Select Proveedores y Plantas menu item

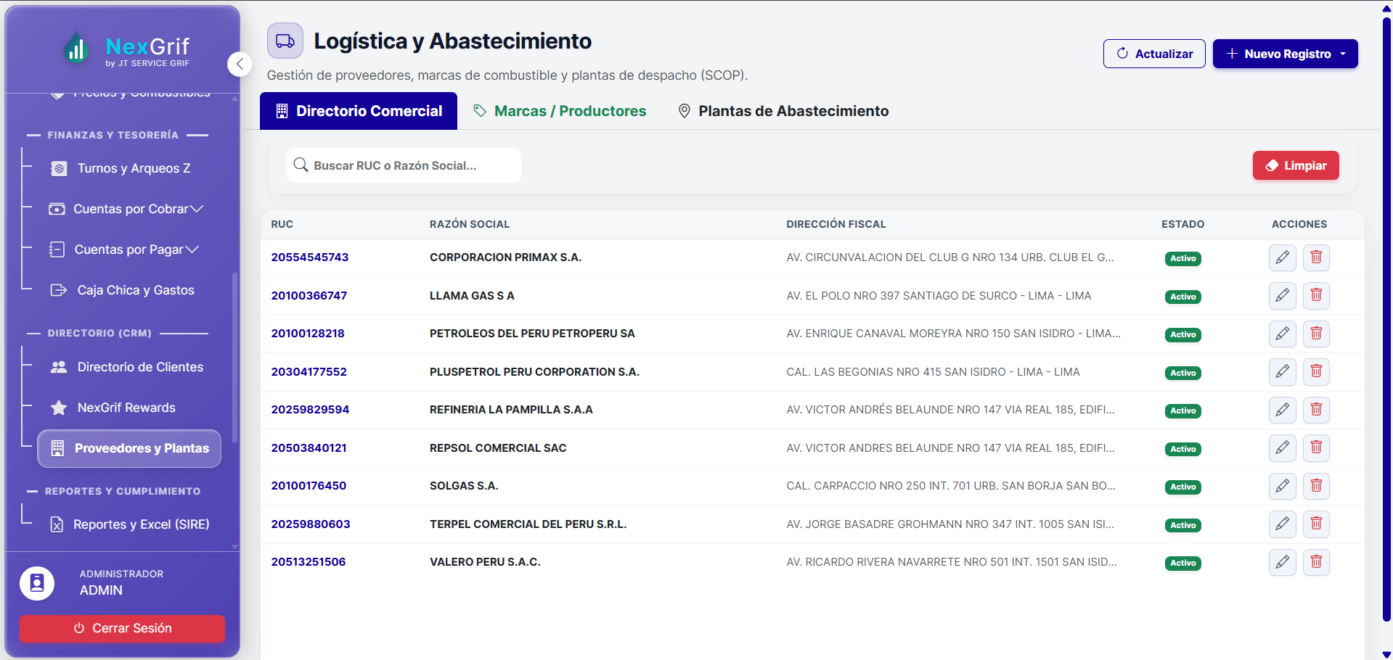point(129,448)
